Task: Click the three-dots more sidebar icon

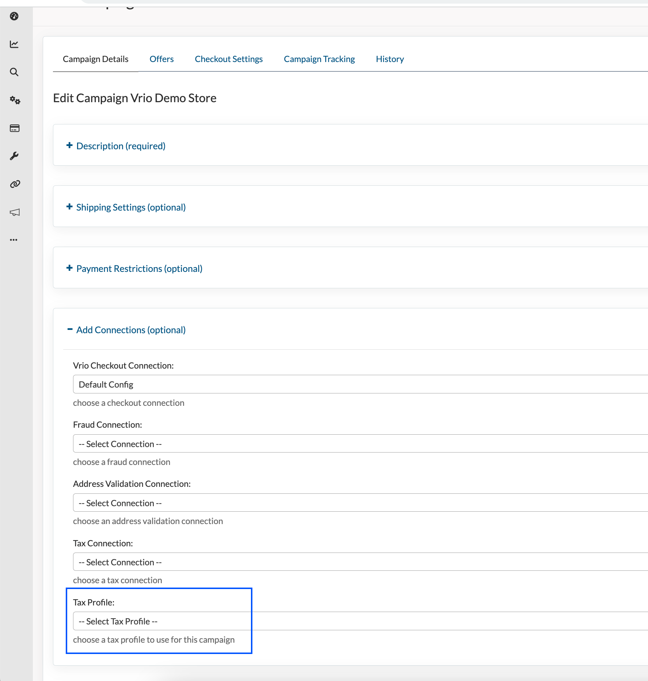Action: (x=14, y=240)
